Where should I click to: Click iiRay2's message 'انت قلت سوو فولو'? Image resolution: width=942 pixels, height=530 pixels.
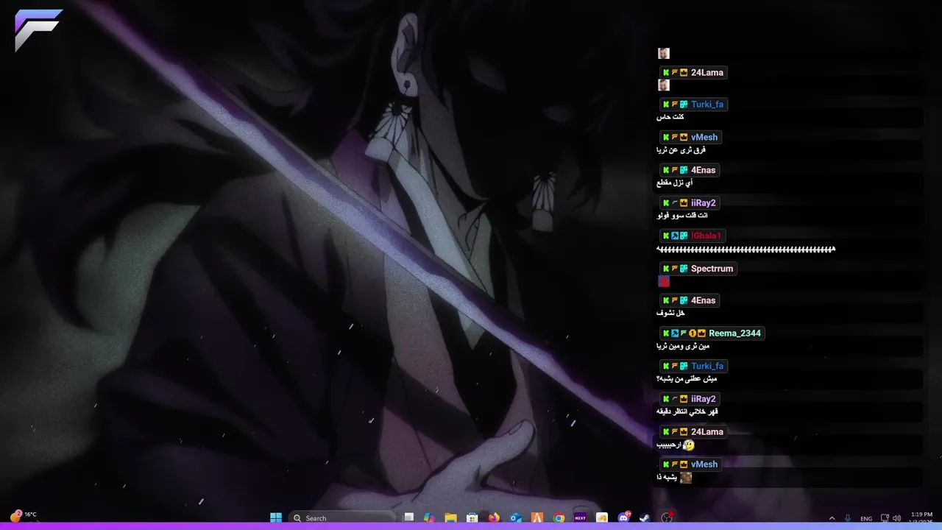(682, 216)
